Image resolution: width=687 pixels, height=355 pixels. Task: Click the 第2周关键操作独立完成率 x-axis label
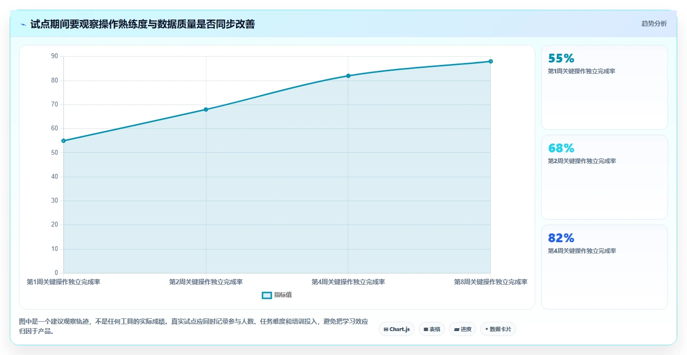click(x=206, y=282)
